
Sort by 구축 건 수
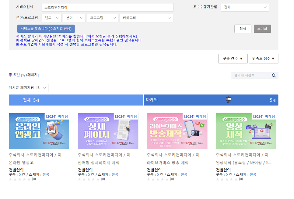pyautogui.click(x=233, y=59)
